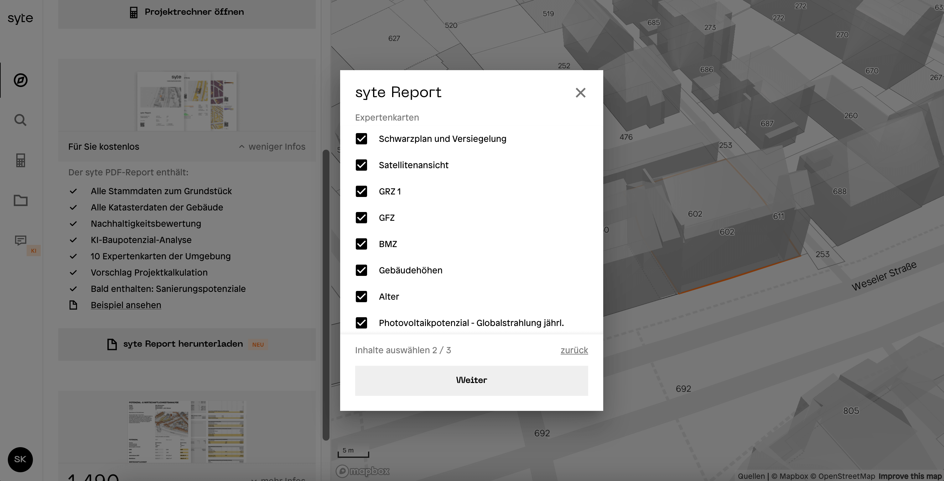The image size is (944, 481).
Task: Click the SK user avatar
Action: [x=20, y=459]
